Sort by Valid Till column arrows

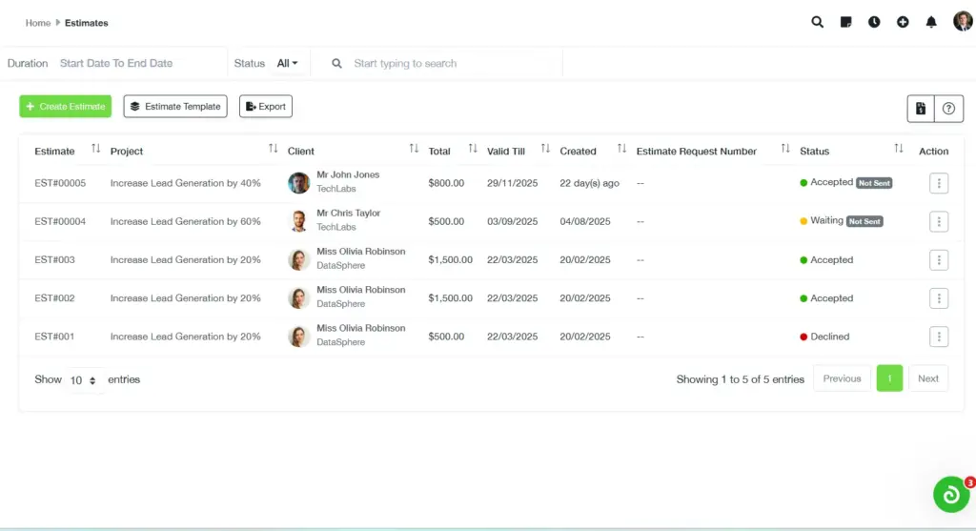(546, 149)
